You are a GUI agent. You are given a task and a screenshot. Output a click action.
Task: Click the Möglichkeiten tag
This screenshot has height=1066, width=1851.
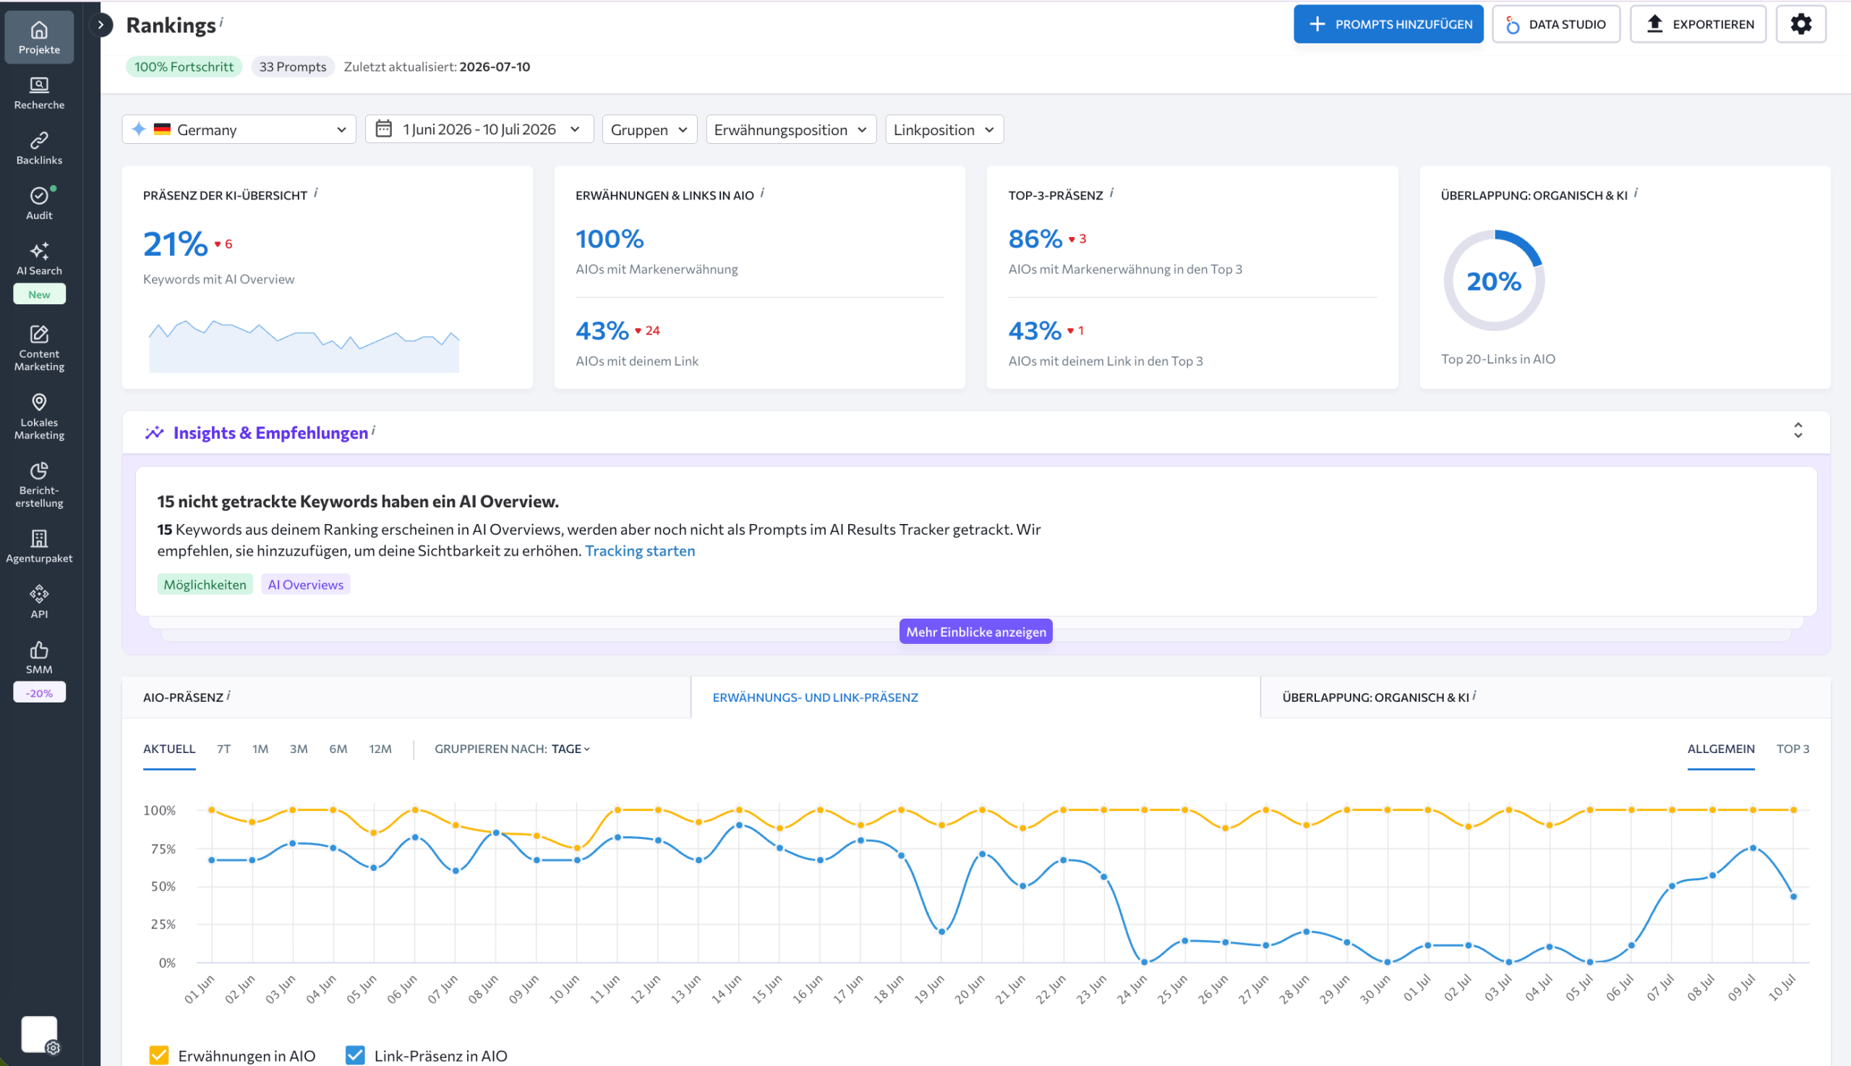pos(205,584)
